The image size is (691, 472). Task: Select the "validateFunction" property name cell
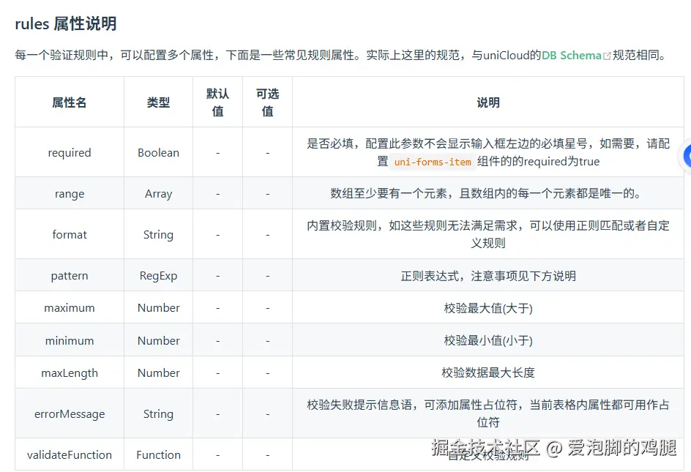[70, 454]
